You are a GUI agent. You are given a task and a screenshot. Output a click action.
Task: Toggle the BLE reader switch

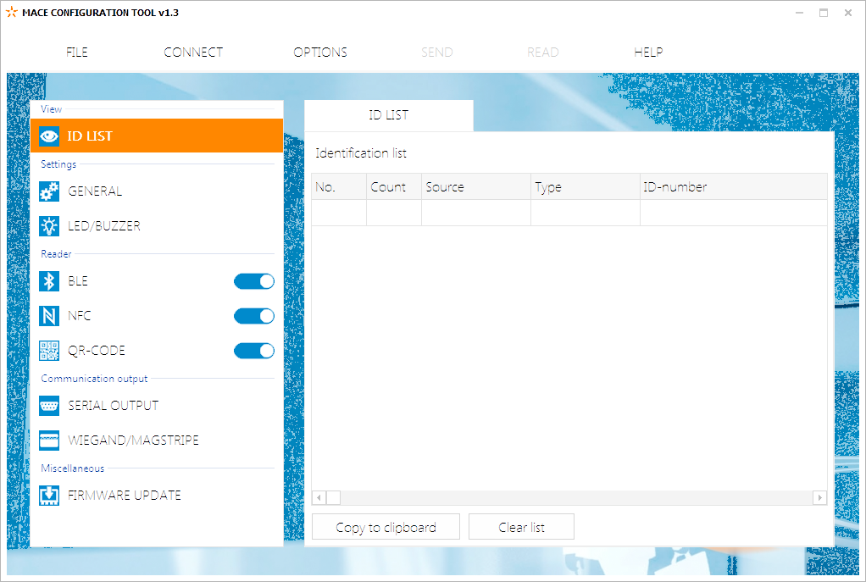(x=254, y=281)
